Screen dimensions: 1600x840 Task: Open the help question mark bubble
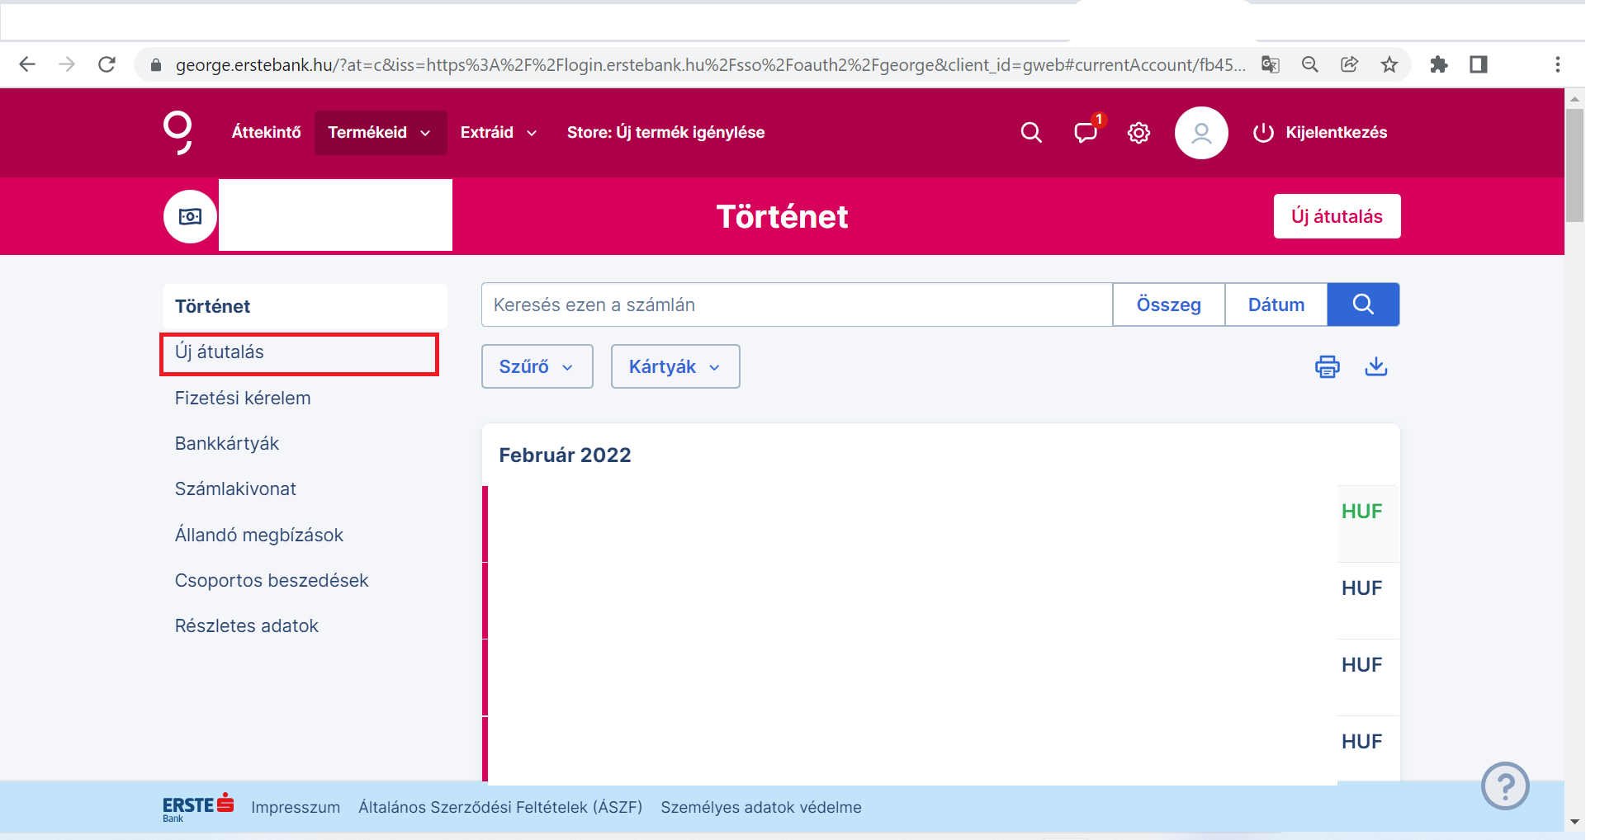pyautogui.click(x=1504, y=786)
